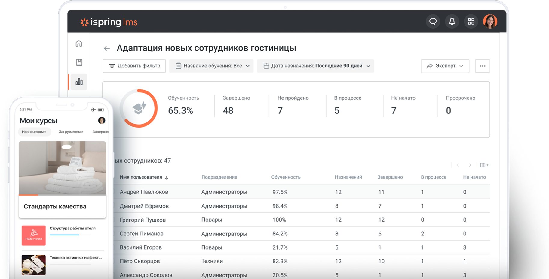Open the Стандарты качества course card
549x279 pixels.
pos(63,179)
